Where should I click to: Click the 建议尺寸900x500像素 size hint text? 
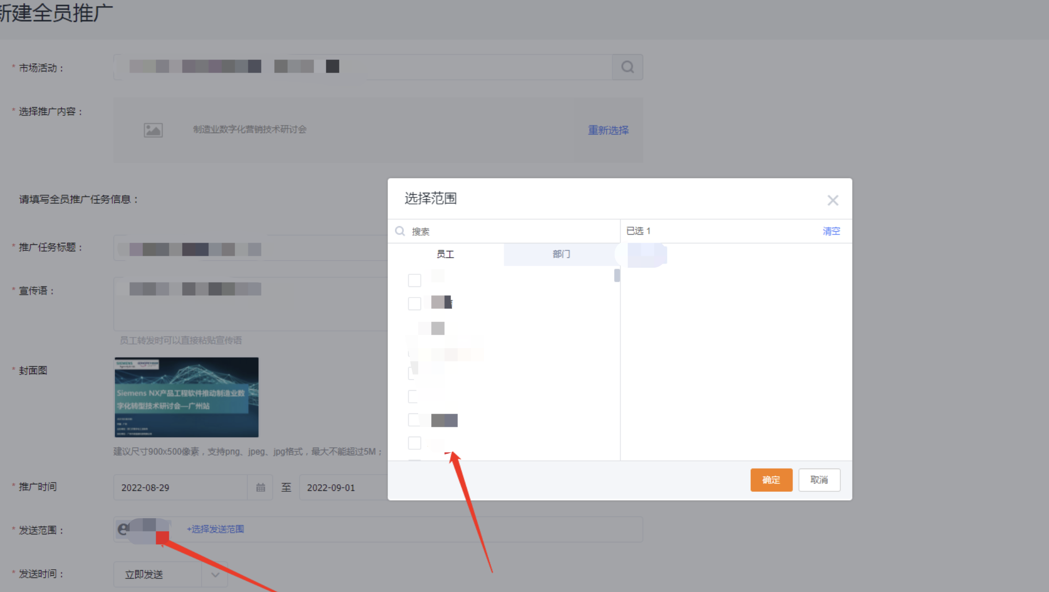(248, 451)
